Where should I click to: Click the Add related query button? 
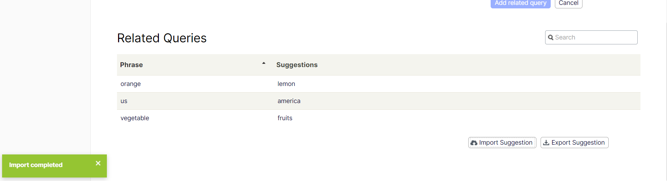pos(520,3)
